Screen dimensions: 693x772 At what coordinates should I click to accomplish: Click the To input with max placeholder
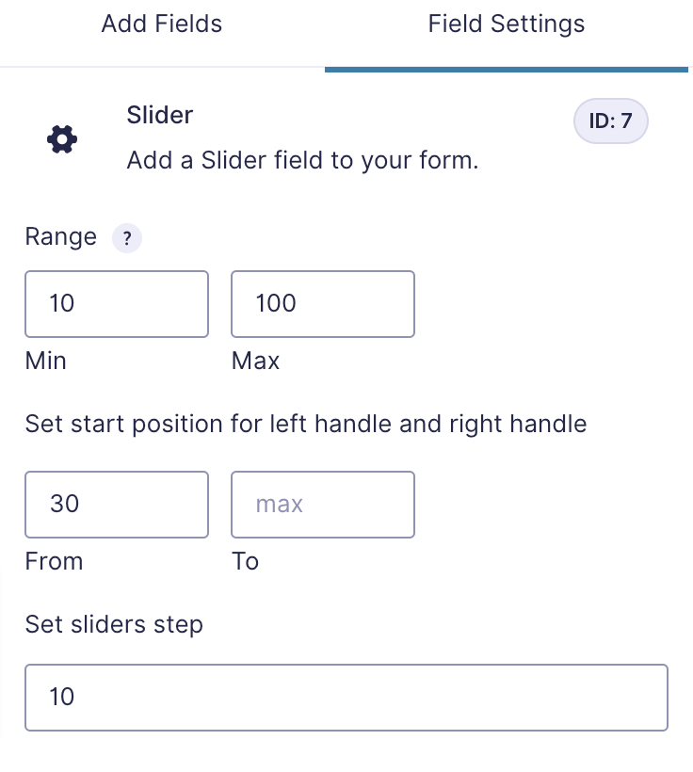323,505
